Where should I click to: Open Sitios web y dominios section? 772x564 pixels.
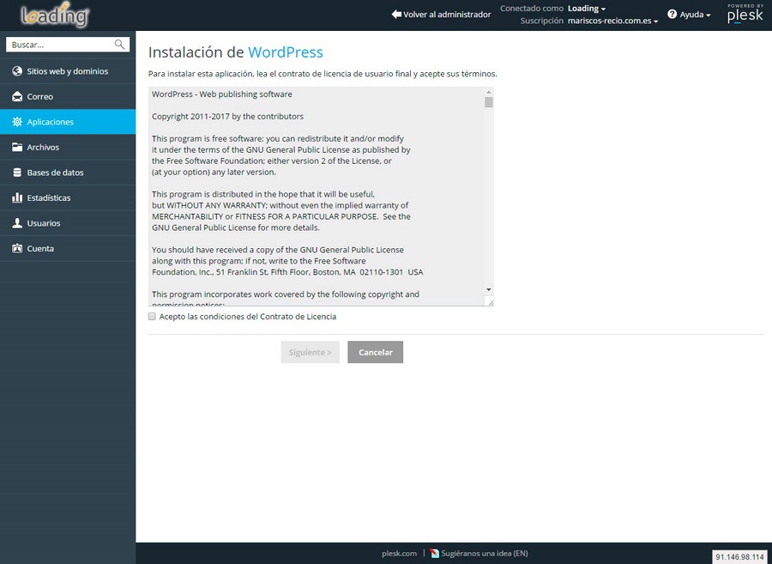point(68,71)
